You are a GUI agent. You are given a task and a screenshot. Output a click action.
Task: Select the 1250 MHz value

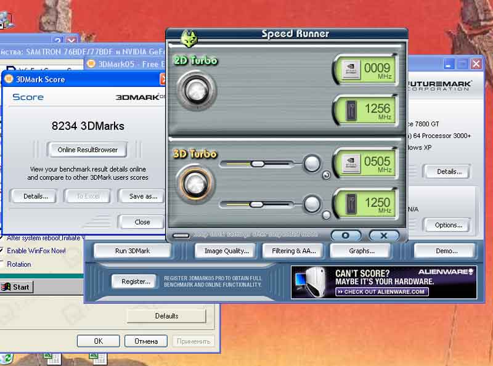pos(377,202)
